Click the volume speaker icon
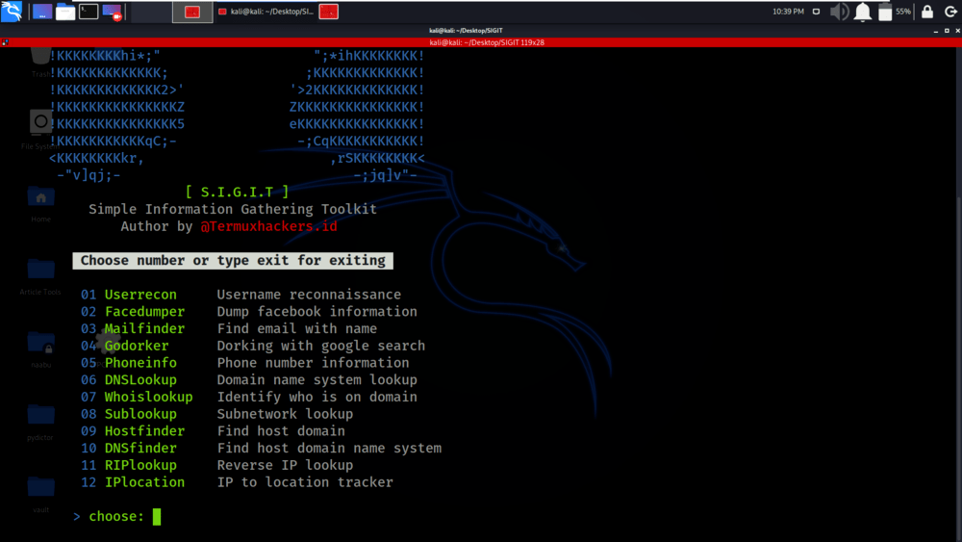The width and height of the screenshot is (962, 542). 839,12
